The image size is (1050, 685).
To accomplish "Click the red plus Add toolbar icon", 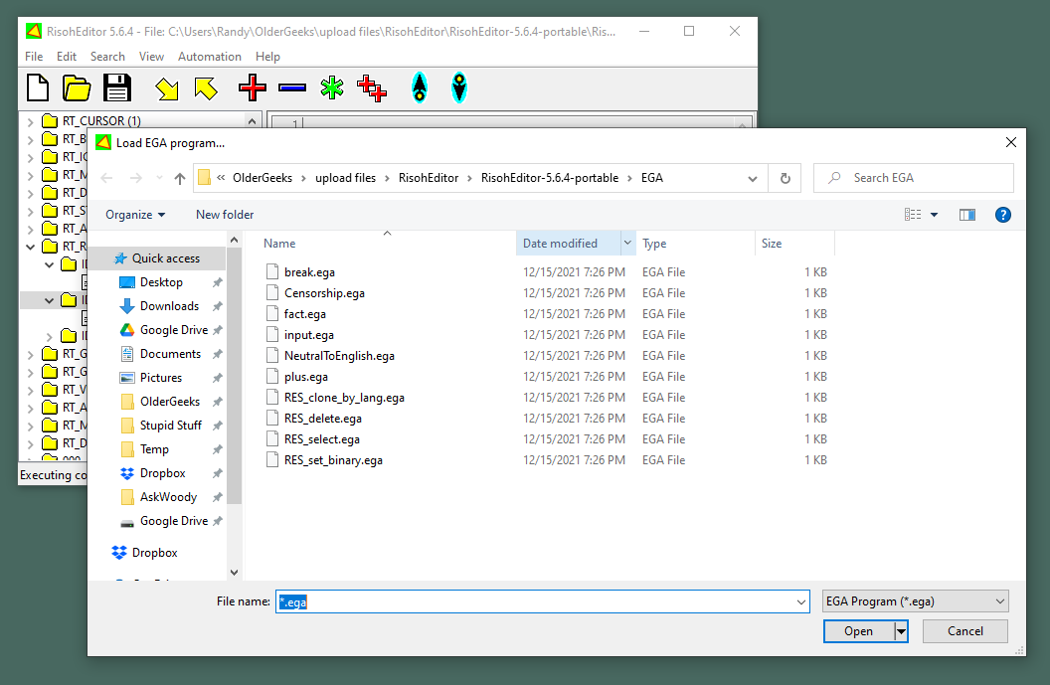I will pos(253,87).
